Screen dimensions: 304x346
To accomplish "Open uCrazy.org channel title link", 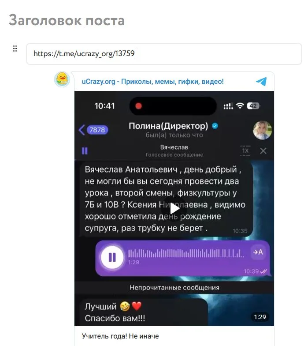I will pos(152,81).
